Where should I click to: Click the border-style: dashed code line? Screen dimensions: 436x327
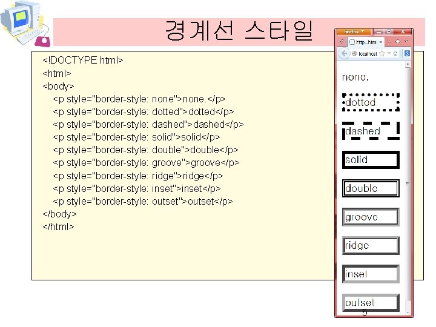point(148,125)
